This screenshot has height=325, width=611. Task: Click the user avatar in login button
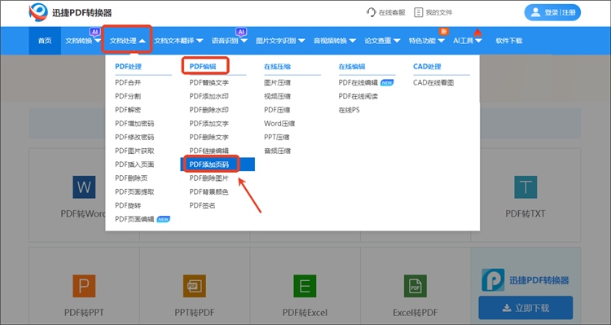[535, 12]
